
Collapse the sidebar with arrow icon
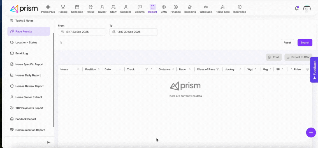pos(49,142)
